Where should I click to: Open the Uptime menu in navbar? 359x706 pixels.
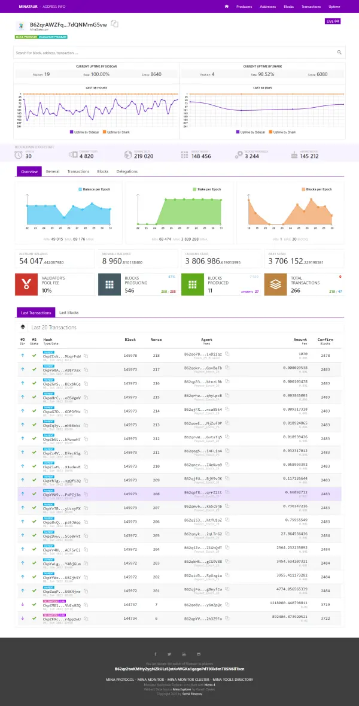(334, 6)
